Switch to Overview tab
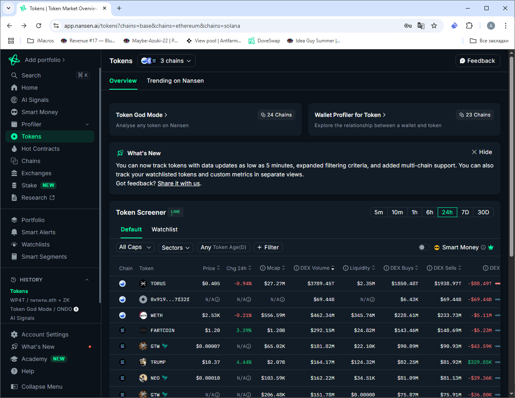This screenshot has height=398, width=515. pos(123,81)
